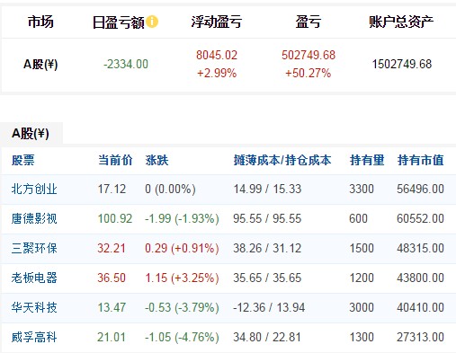Click the 市场 cell A股(¥) in summary row
This screenshot has width=456, height=353.
tap(40, 64)
